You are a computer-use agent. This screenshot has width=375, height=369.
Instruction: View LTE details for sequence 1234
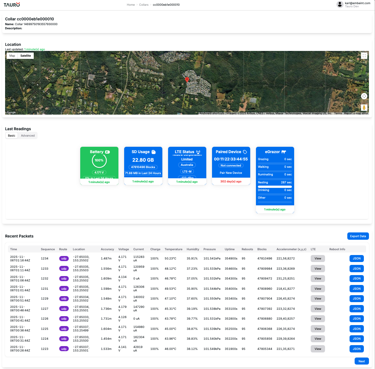pos(318,259)
